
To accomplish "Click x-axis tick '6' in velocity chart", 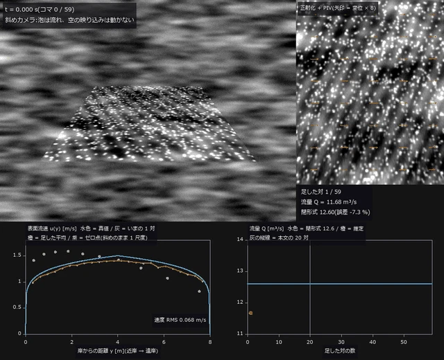I will pos(164,342).
